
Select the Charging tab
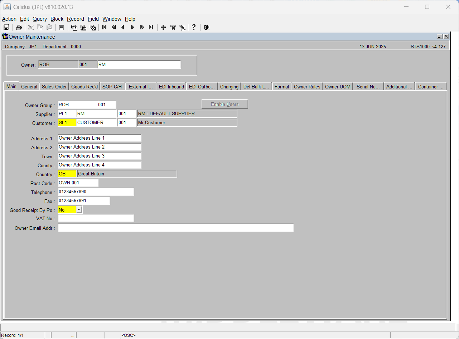pos(229,87)
